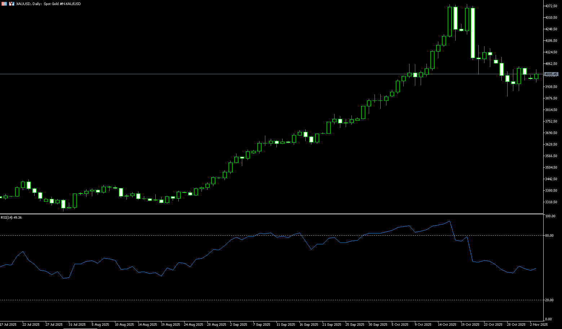The height and width of the screenshot is (329, 562).
Task: Click the current price label 4005.45
Action: pyautogui.click(x=551, y=74)
